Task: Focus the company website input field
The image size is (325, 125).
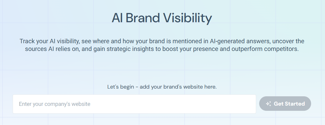Action: click(x=134, y=104)
